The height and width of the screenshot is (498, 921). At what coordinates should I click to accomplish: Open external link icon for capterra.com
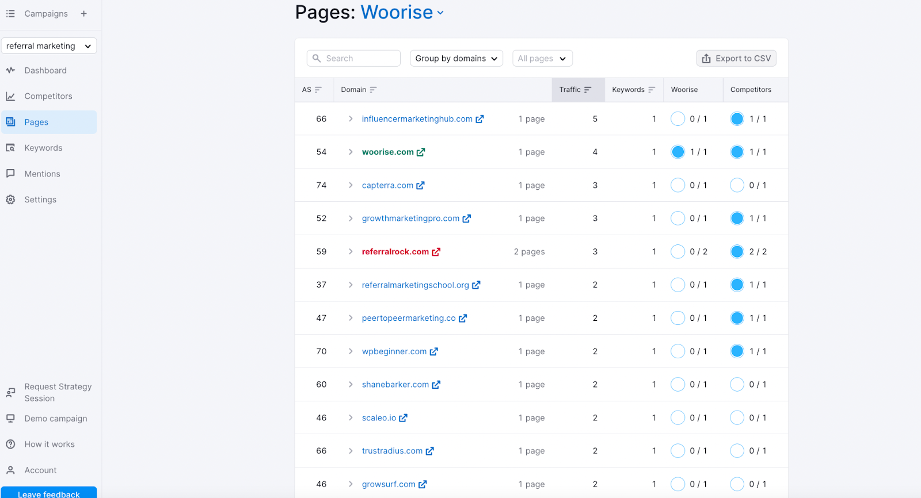(x=420, y=185)
